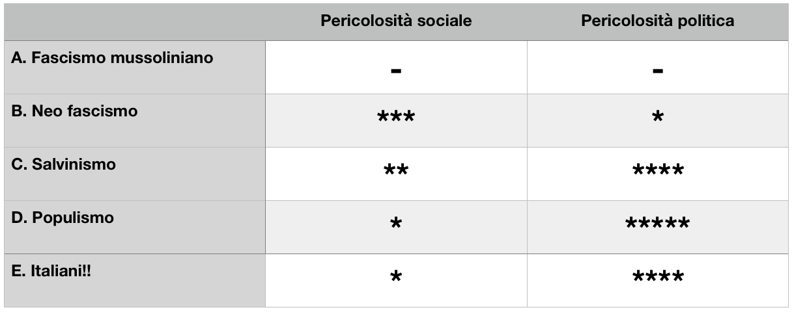
Task: Click the 'D. Populismo' row label
Action: click(x=63, y=218)
